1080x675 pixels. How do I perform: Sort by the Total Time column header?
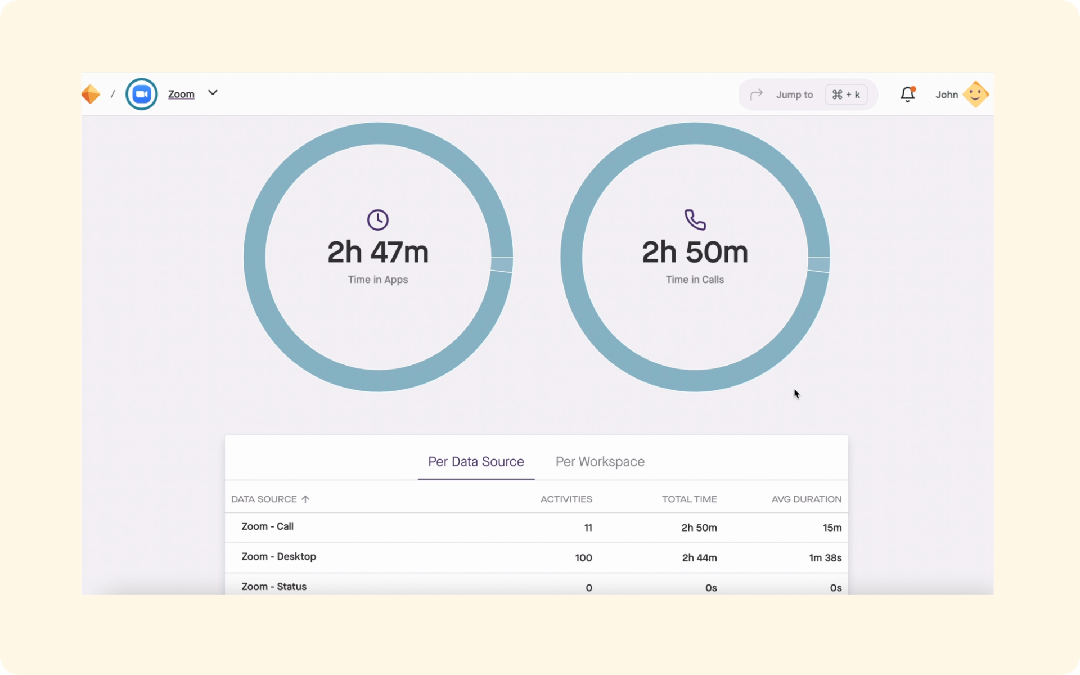pyautogui.click(x=689, y=499)
